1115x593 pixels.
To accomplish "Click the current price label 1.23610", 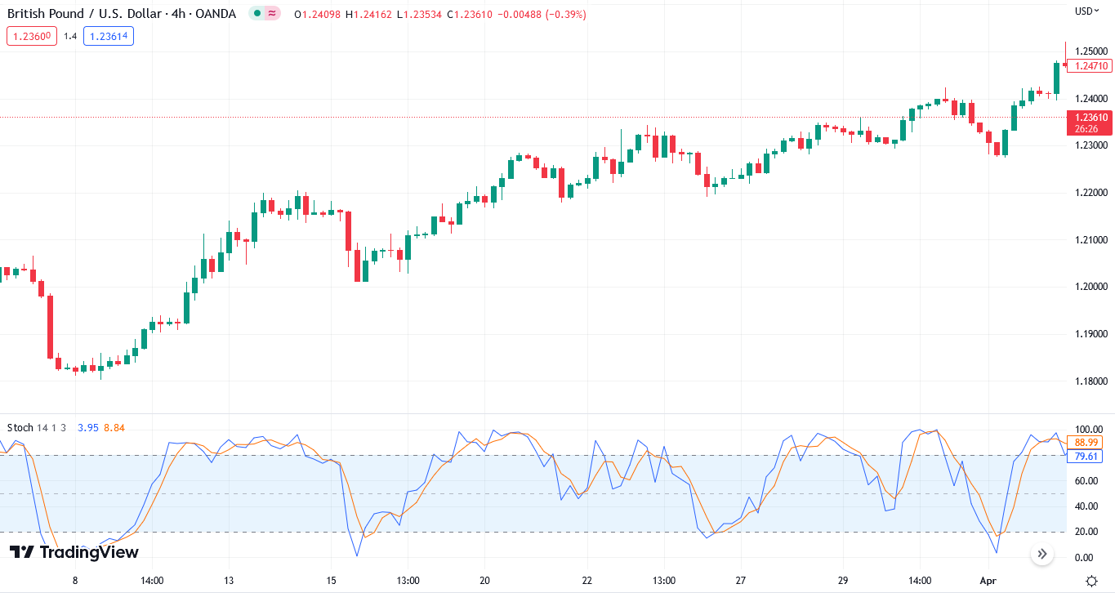I will pos(1091,118).
